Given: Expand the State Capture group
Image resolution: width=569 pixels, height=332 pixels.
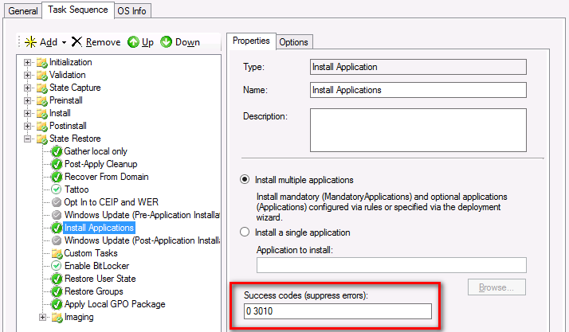Looking at the screenshot, I should [27, 88].
